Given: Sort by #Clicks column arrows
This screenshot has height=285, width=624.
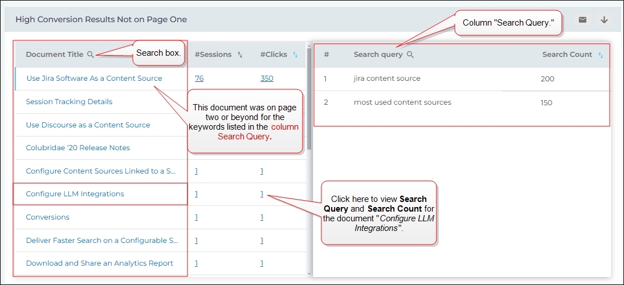Looking at the screenshot, I should click(295, 55).
